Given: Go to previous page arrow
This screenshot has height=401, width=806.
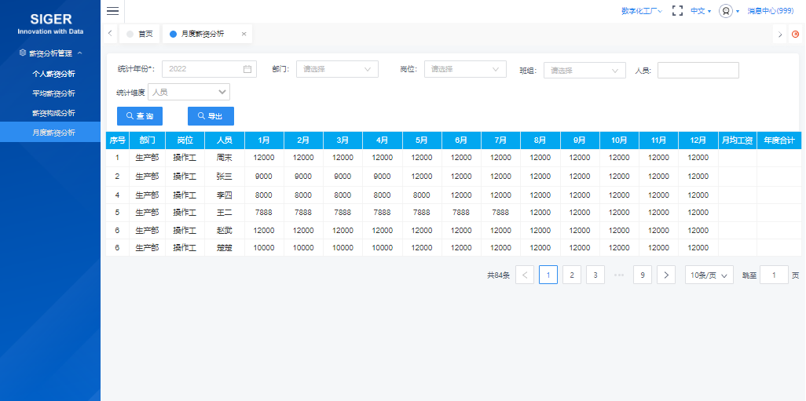Looking at the screenshot, I should pyautogui.click(x=524, y=275).
